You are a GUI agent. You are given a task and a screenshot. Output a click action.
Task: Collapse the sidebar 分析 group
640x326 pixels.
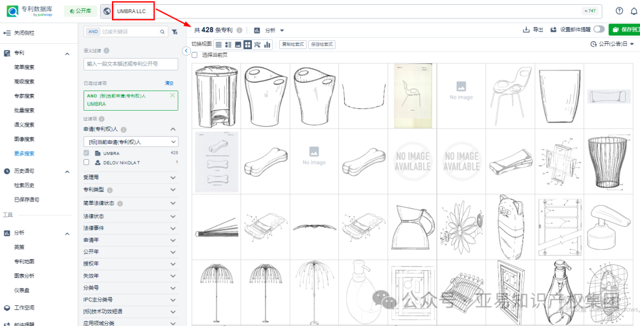pyautogui.click(x=67, y=234)
